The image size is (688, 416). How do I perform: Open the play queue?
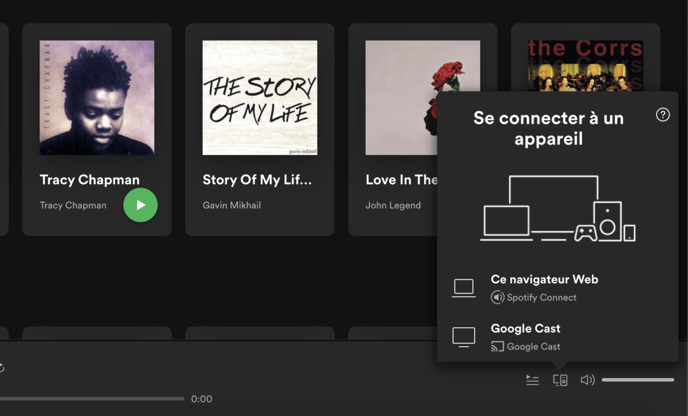tap(532, 379)
